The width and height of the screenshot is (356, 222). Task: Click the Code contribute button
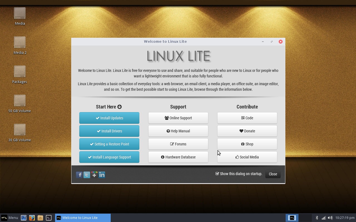(247, 118)
